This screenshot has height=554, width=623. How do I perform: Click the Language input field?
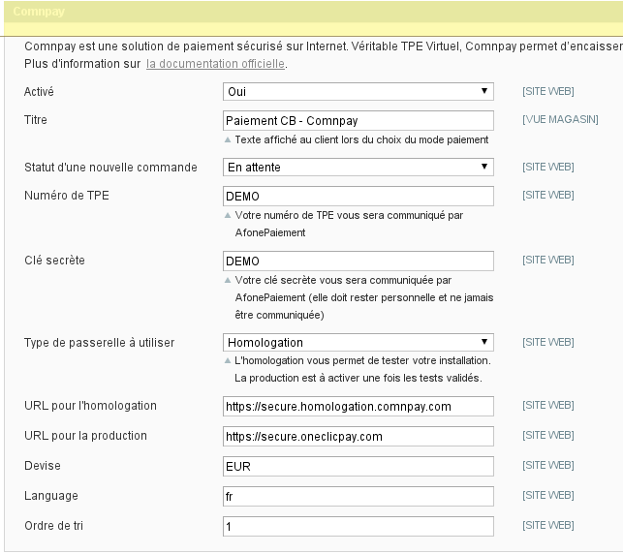click(358, 497)
